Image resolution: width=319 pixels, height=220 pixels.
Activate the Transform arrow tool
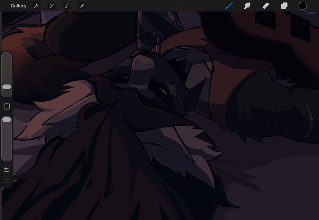coord(82,6)
